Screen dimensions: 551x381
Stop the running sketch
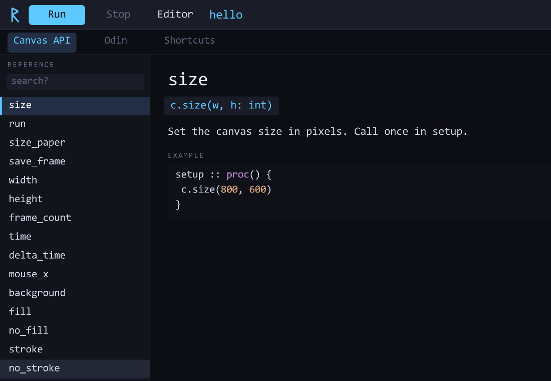tap(118, 15)
